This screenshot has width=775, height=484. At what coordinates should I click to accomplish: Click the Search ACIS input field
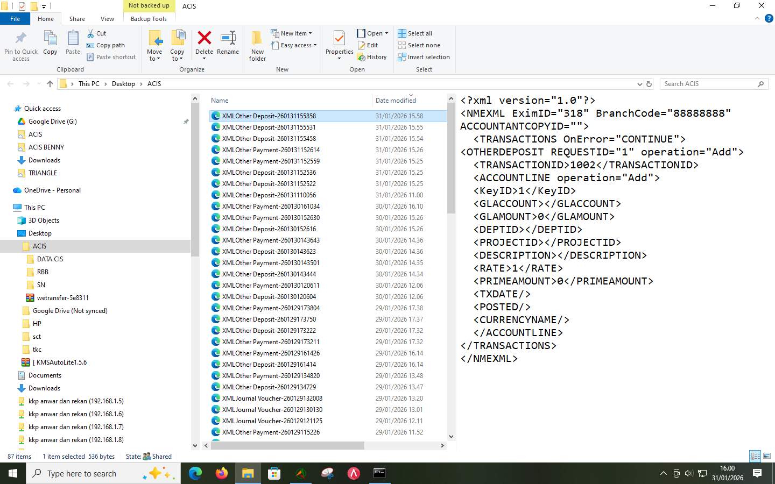coord(710,83)
